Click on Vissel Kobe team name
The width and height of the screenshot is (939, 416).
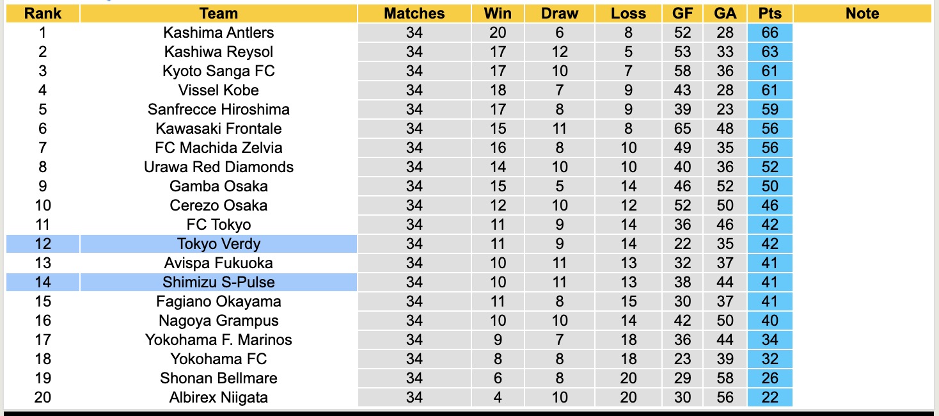218,90
